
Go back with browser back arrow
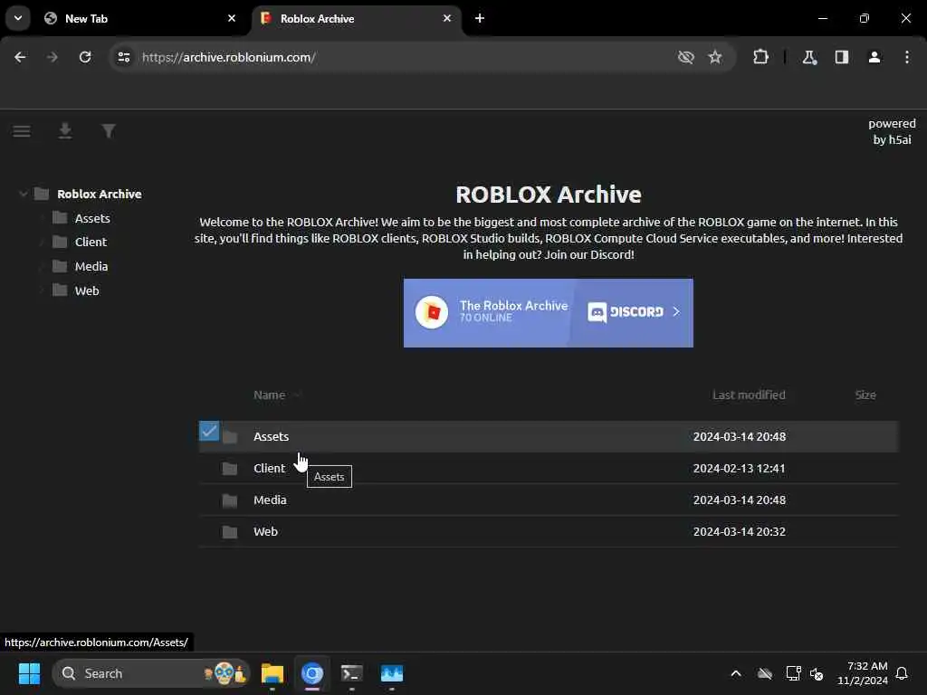tap(20, 57)
